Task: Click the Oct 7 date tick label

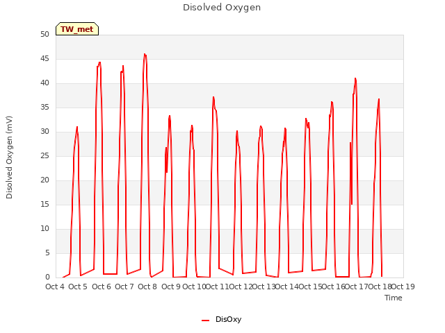Action: pyautogui.click(x=124, y=287)
